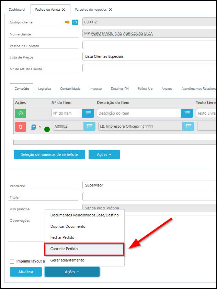The width and height of the screenshot is (217, 289).
Task: Click the duplicate row icon next to 1
Action: 33,127
